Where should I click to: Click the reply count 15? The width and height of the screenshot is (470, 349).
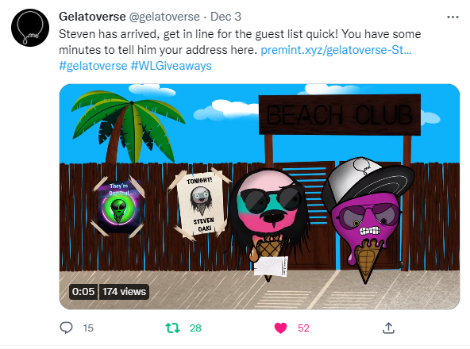tap(88, 328)
